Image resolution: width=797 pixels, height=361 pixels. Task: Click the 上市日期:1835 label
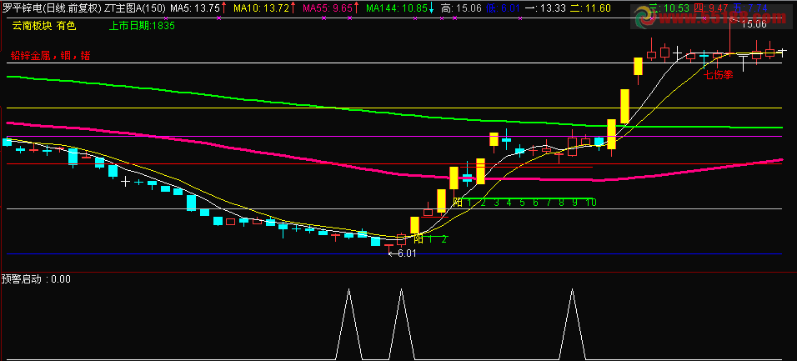tap(143, 26)
